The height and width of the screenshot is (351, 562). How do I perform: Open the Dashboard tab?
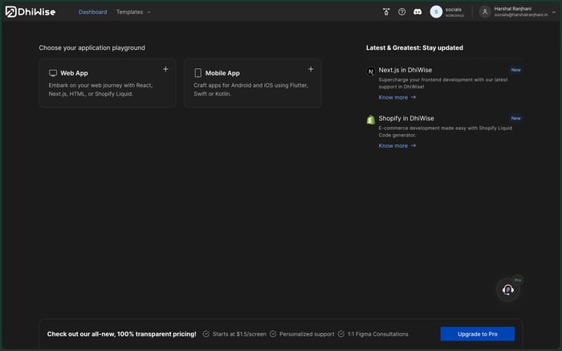92,12
